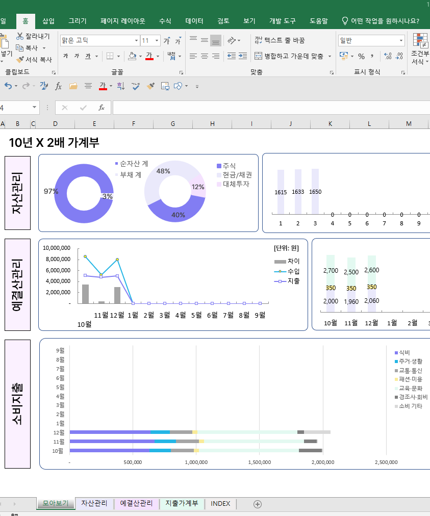Toggle bold formatting (first 가)
The height and width of the screenshot is (516, 430).
click(65, 56)
